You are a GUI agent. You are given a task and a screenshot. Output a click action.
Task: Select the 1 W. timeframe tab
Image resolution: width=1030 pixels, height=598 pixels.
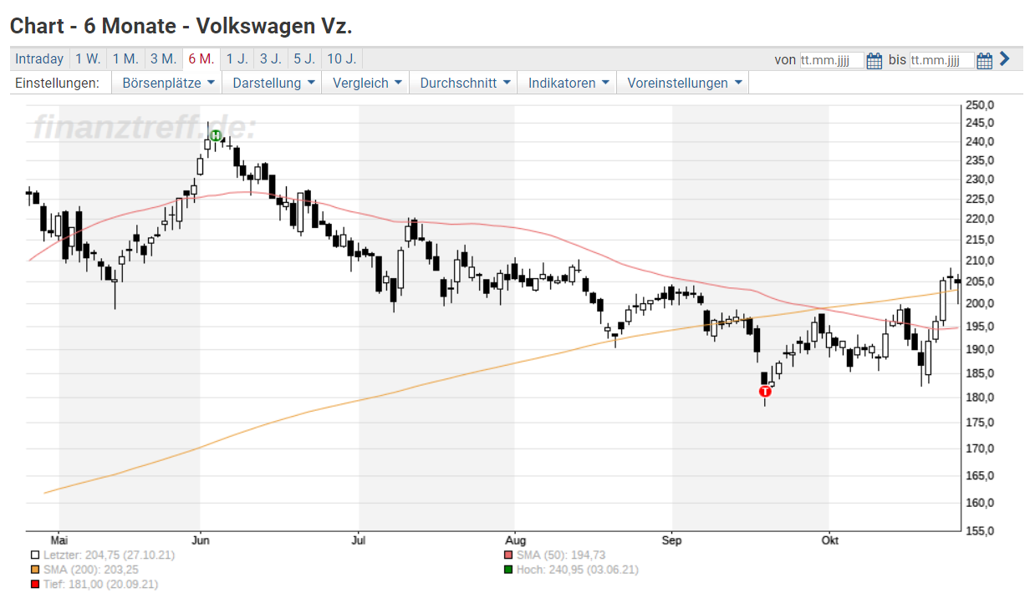[88, 58]
